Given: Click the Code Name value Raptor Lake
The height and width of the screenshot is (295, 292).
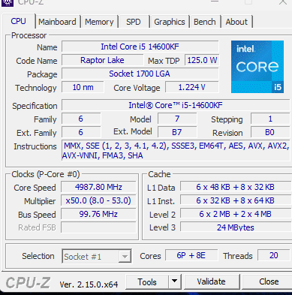Looking at the screenshot, I should pyautogui.click(x=102, y=60).
